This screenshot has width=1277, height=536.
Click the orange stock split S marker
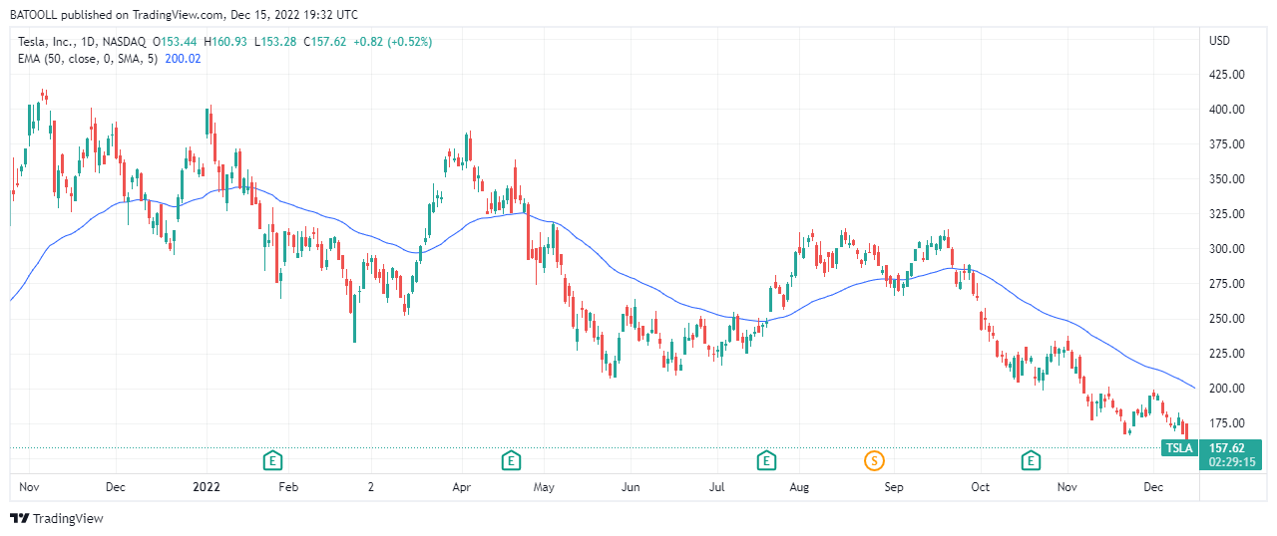(874, 460)
